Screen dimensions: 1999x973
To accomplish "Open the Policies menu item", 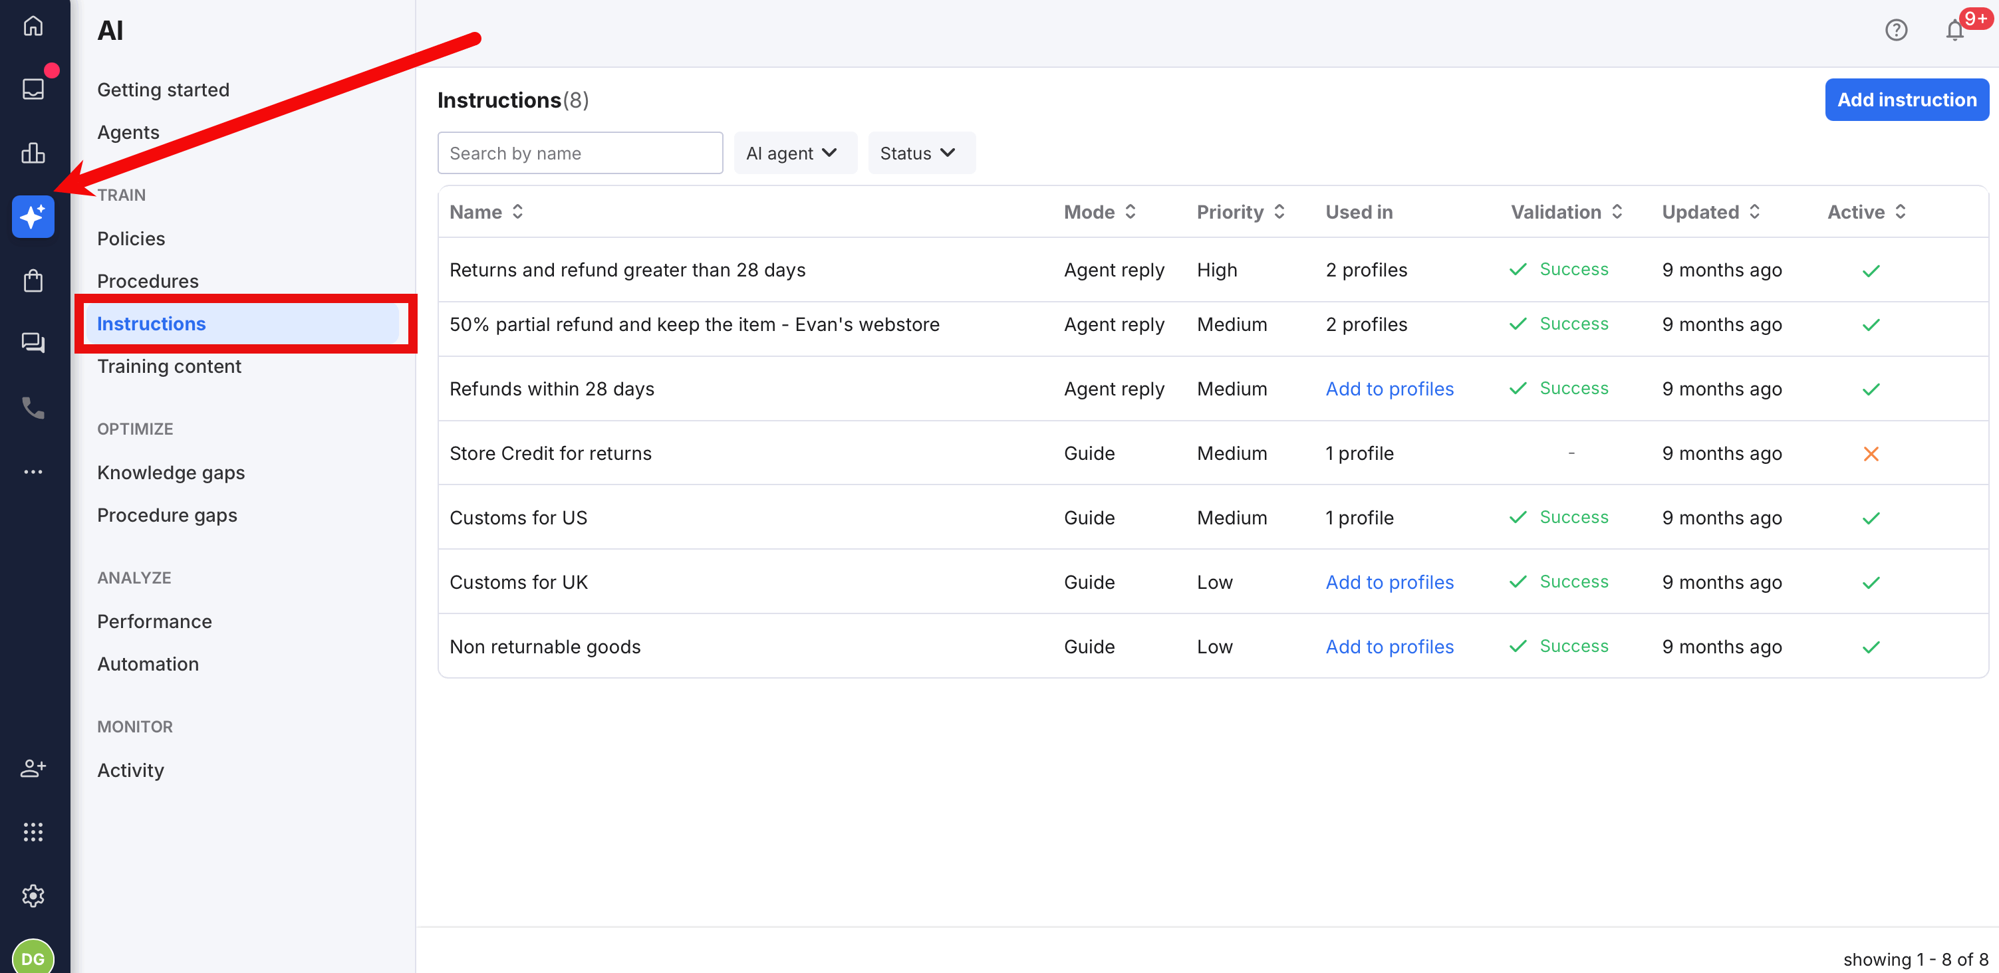I will tap(132, 239).
